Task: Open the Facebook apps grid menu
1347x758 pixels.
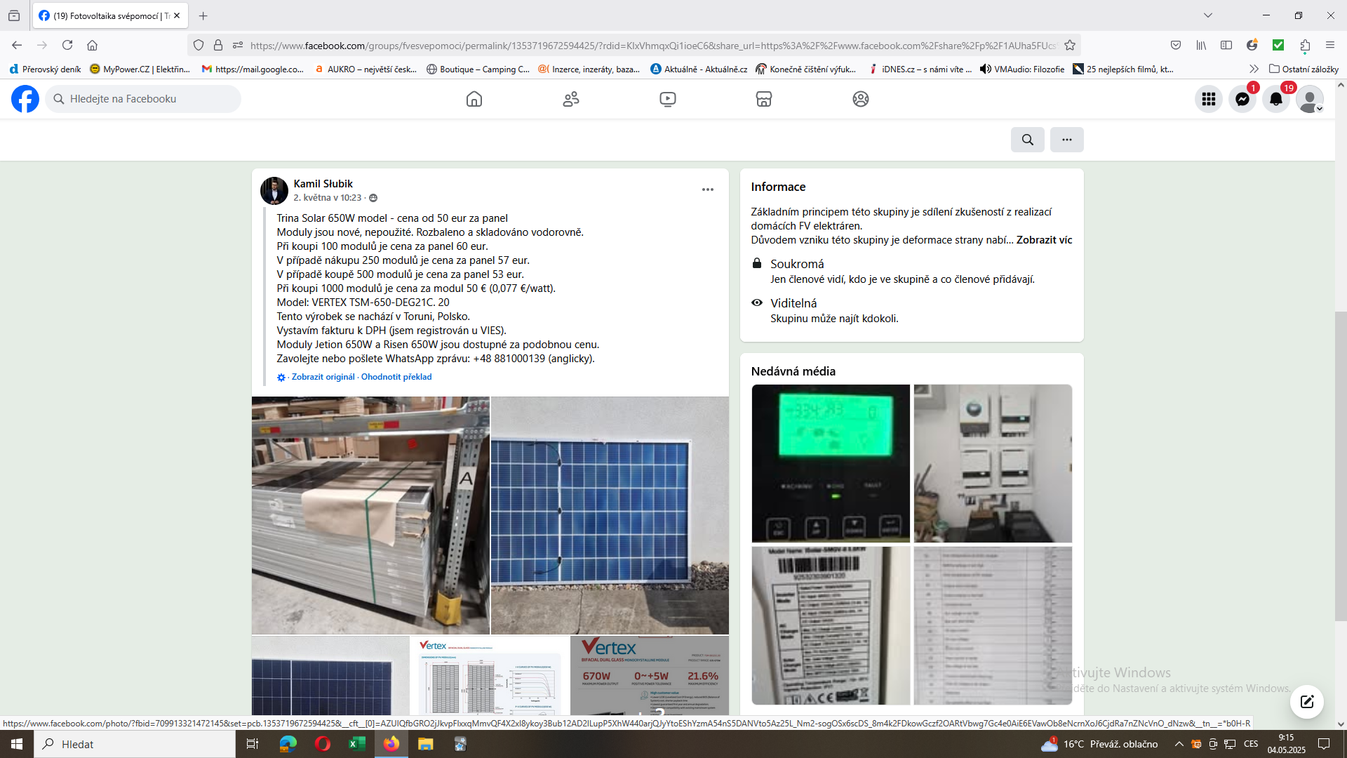Action: 1208,99
